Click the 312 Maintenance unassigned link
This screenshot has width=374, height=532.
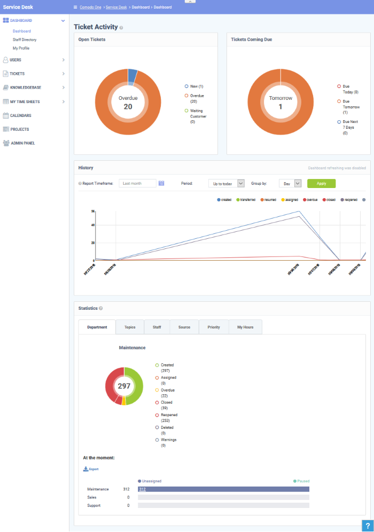pyautogui.click(x=142, y=489)
